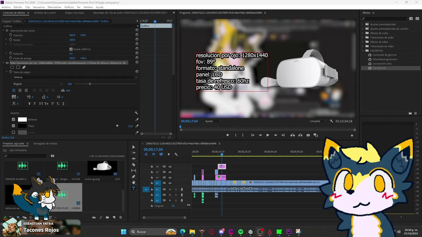Step back one frame
Viewport: 422px width, 237px height.
pos(260,135)
